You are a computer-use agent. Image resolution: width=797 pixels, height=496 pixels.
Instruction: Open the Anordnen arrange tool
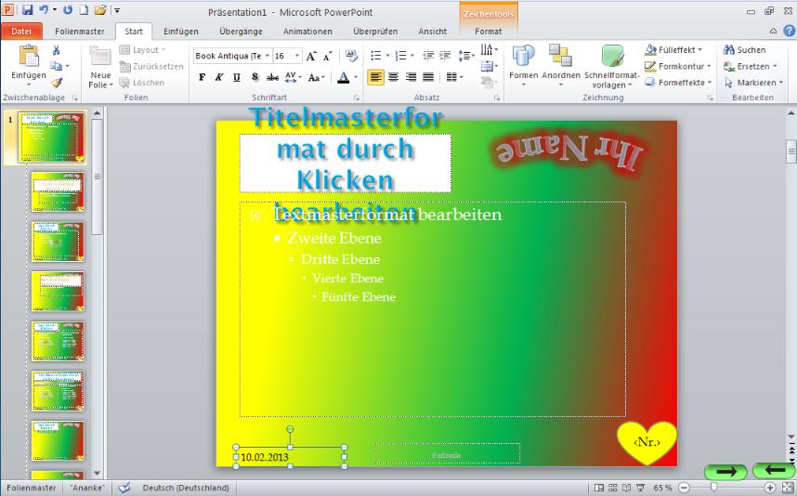tap(560, 58)
